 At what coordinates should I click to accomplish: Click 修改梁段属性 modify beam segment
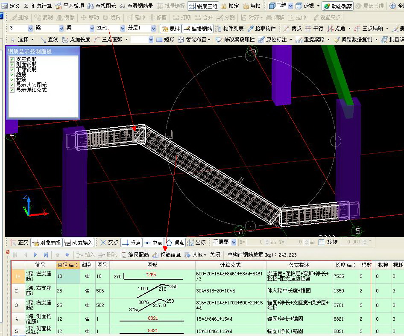tap(235, 40)
